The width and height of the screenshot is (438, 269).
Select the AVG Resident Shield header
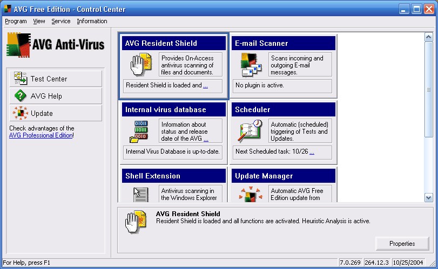(x=174, y=43)
